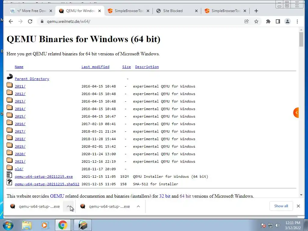This screenshot has width=308, height=231.
Task: Open first downloaded qemu-w64-setup exe item
Action: 35,206
